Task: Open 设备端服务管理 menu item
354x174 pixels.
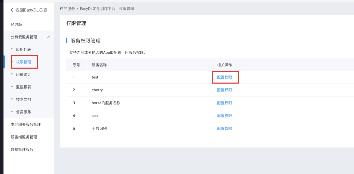Action: 24,137
